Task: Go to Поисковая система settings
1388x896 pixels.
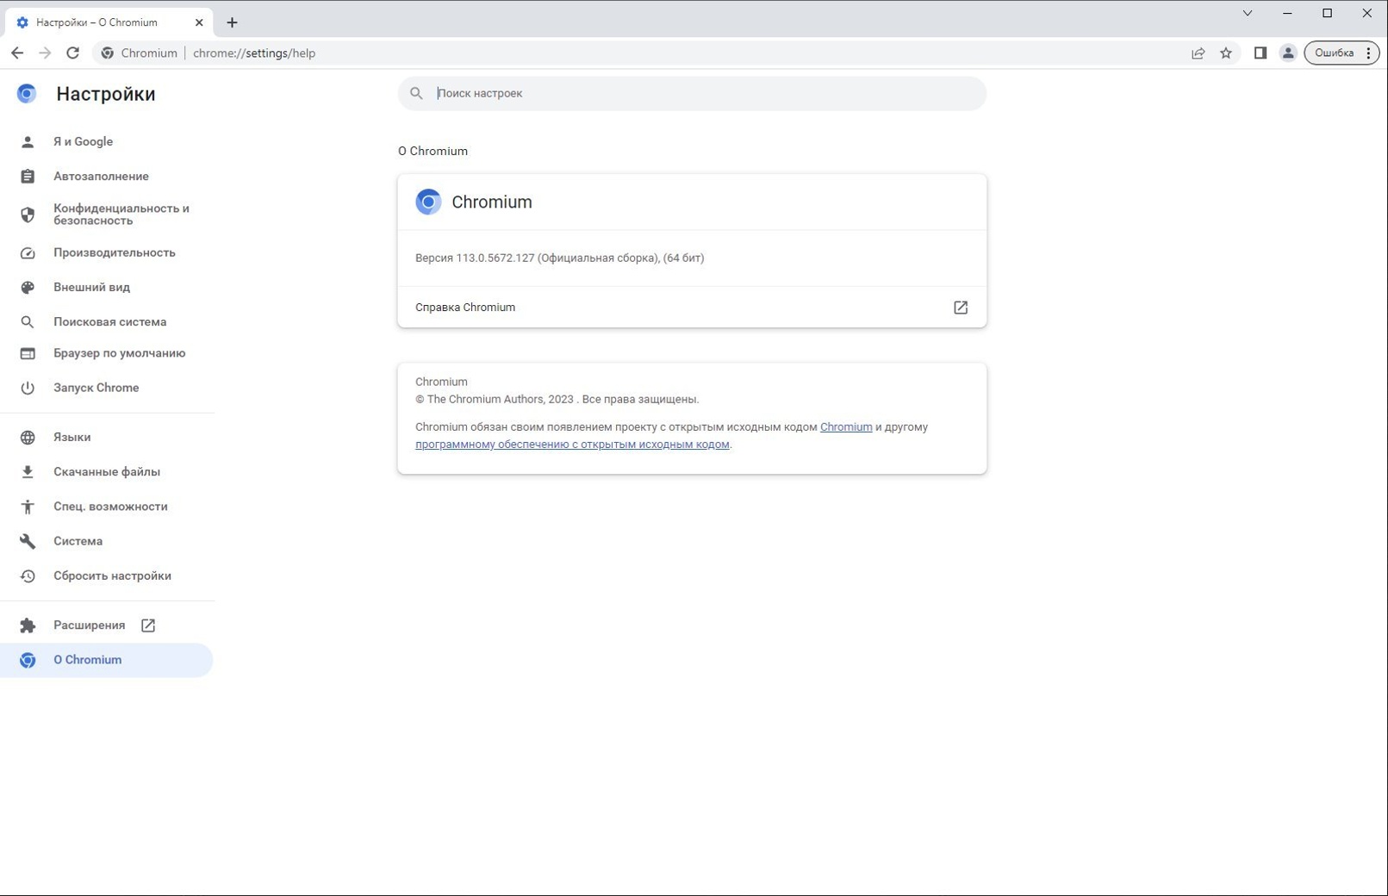Action: click(109, 321)
